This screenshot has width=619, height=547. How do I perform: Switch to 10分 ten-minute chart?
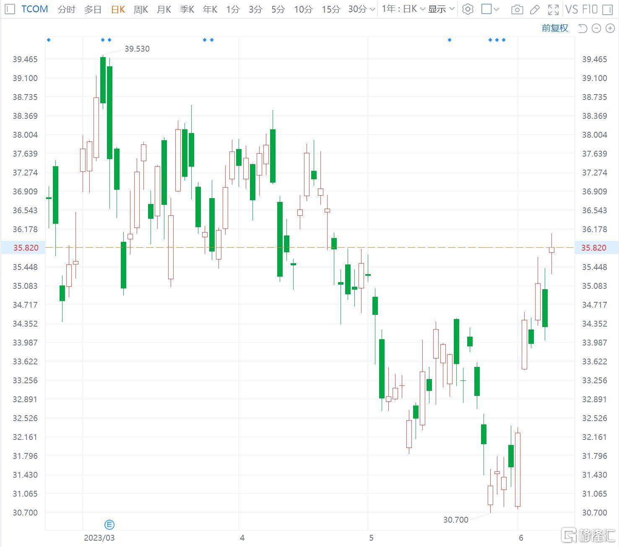click(x=303, y=9)
